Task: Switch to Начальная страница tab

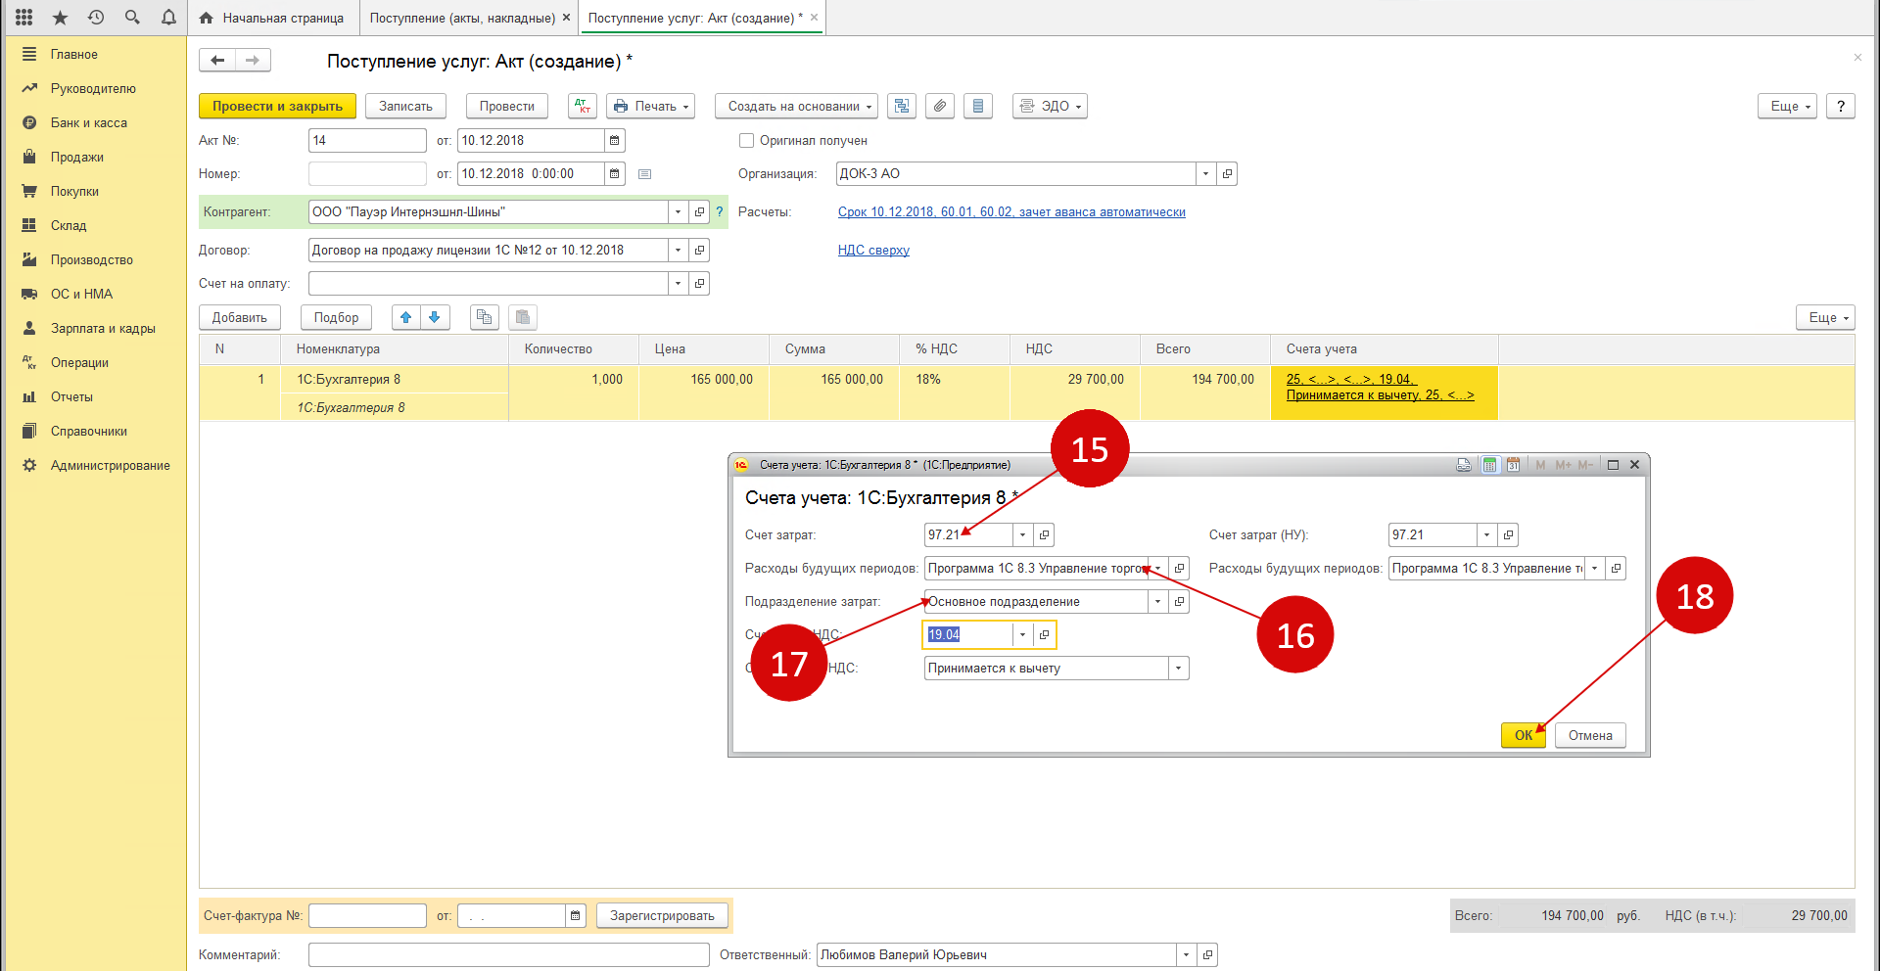Action: click(272, 18)
